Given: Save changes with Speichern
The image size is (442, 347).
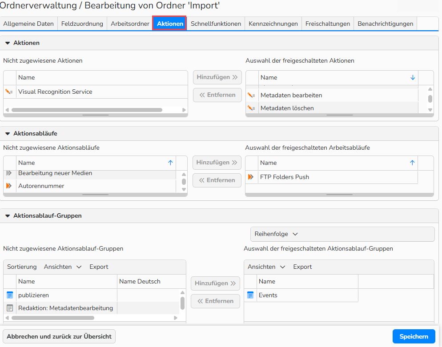Looking at the screenshot, I should coord(414,337).
